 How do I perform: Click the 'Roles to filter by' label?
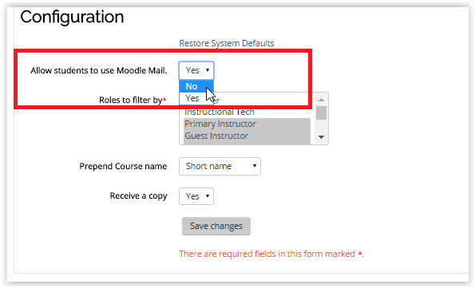point(133,100)
